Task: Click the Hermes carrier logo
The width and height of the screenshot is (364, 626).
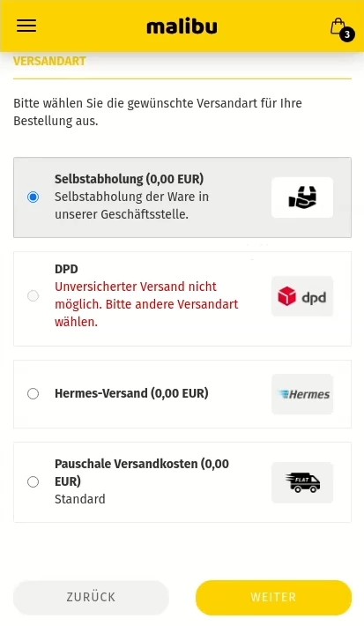Action: coord(302,394)
